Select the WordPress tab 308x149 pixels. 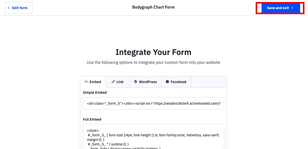tap(145, 82)
